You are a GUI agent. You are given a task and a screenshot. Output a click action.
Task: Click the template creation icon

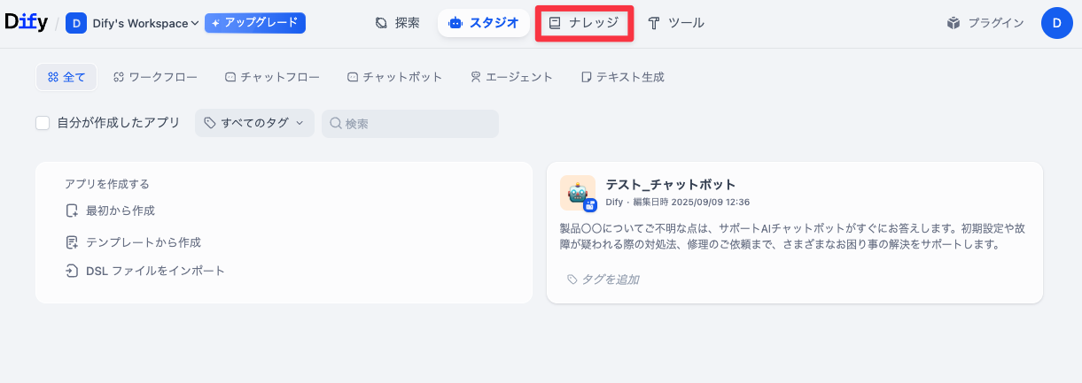point(73,241)
